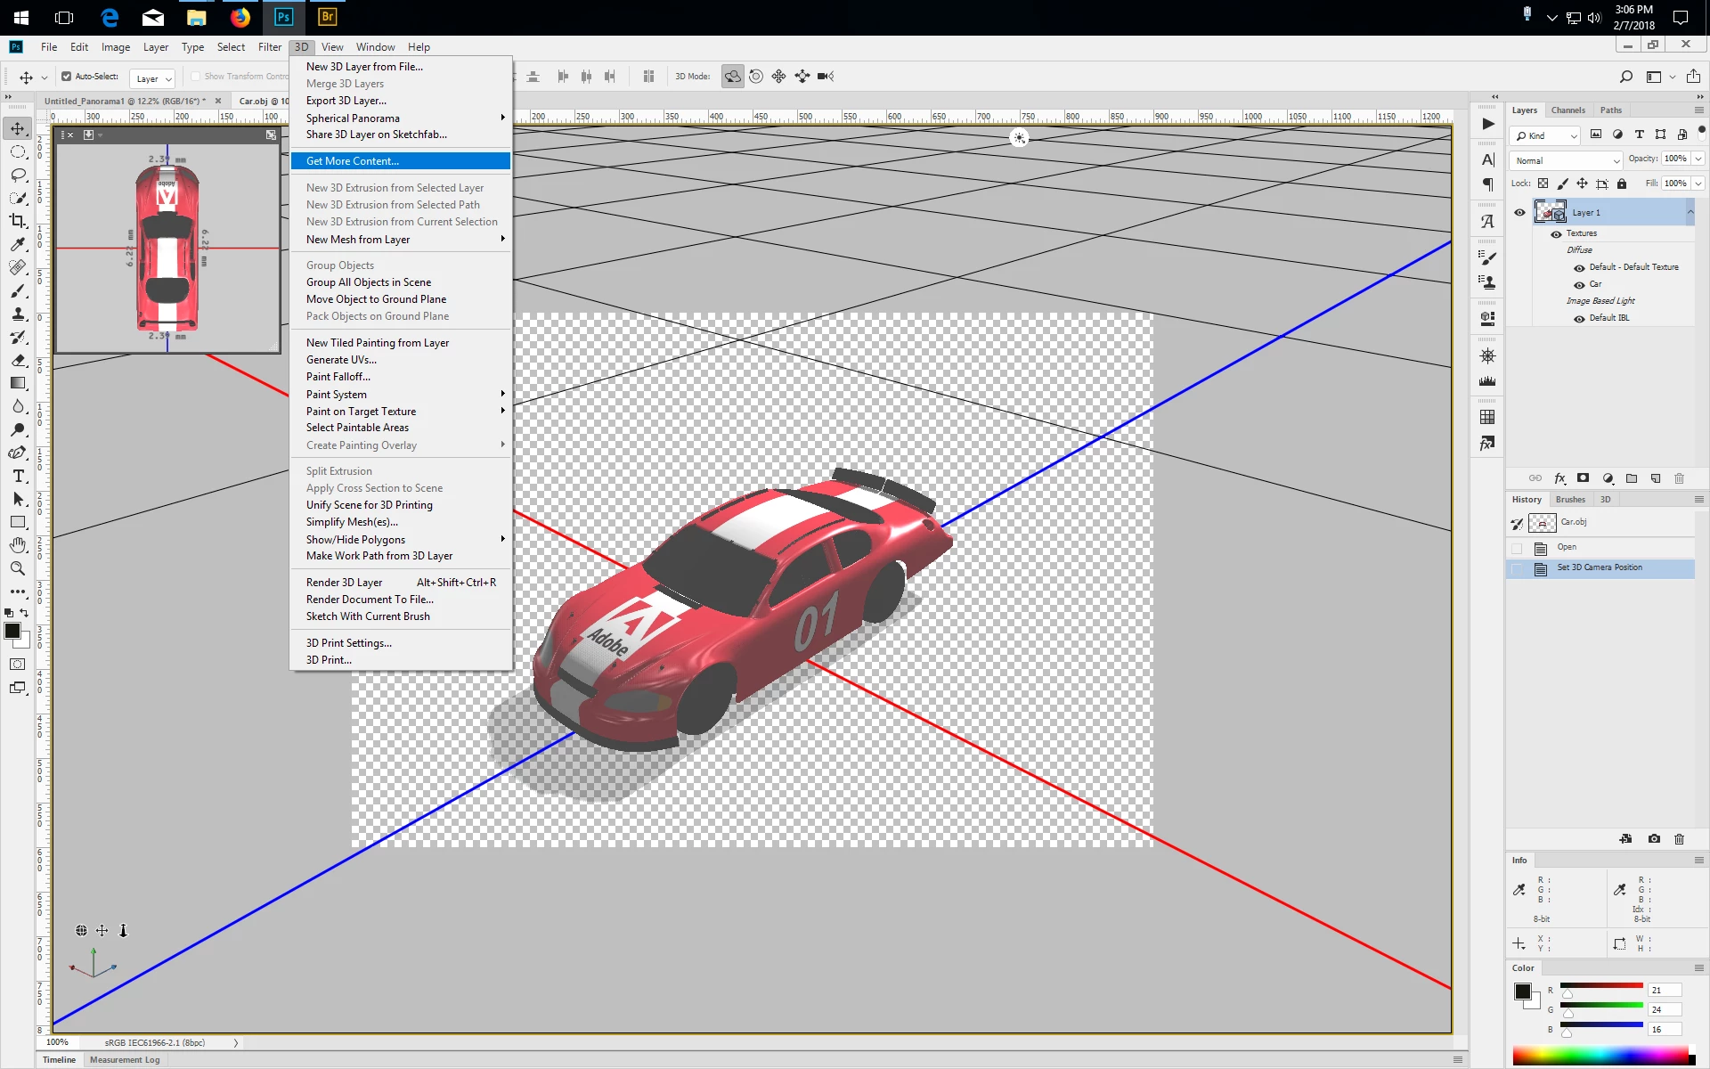Select the Type tool
Image resolution: width=1710 pixels, height=1069 pixels.
click(18, 476)
